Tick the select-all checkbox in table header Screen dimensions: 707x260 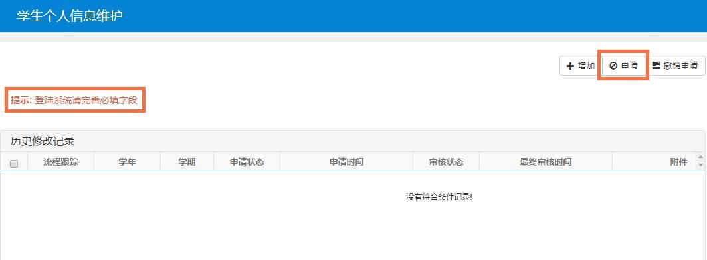14,164
